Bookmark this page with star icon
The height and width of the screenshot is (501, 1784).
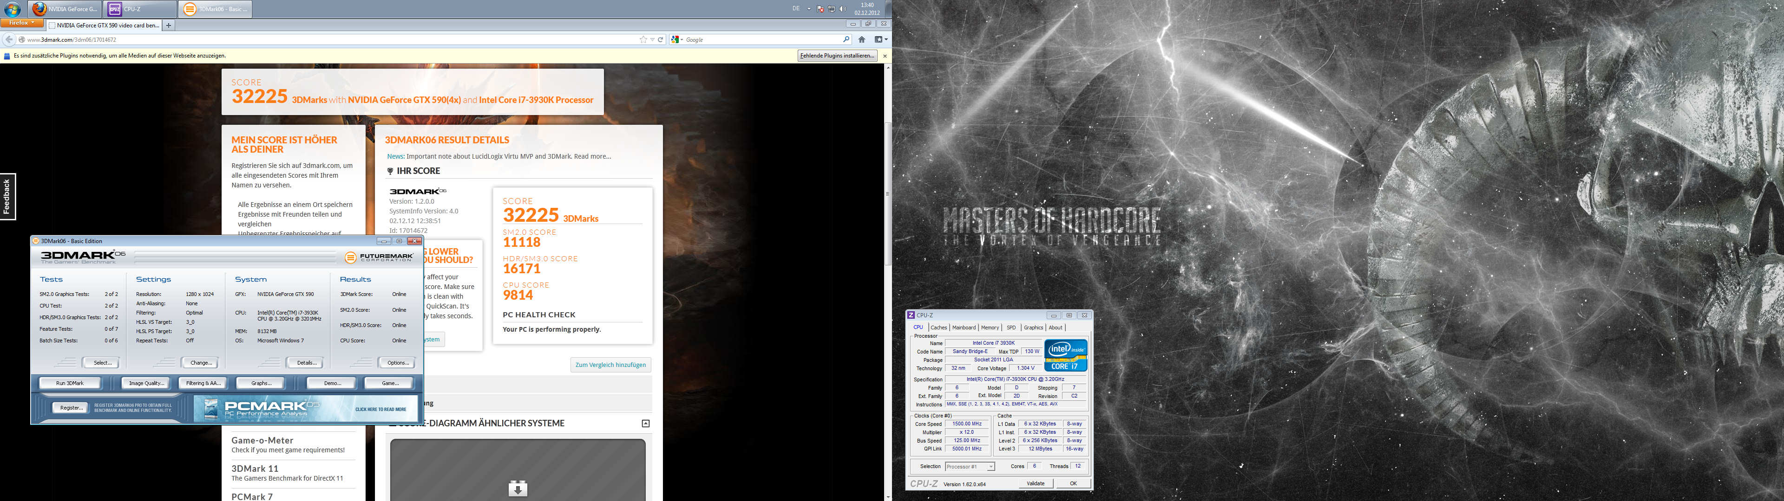[643, 39]
